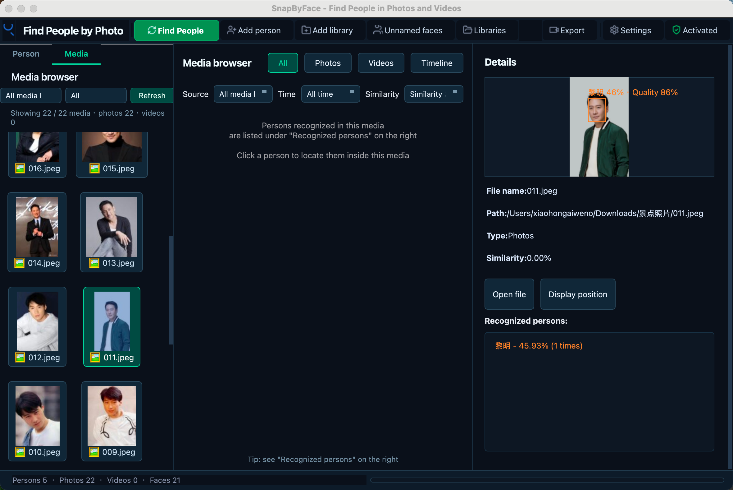
Task: Select the 011.jpeg thumbnail photo
Action: 112,321
